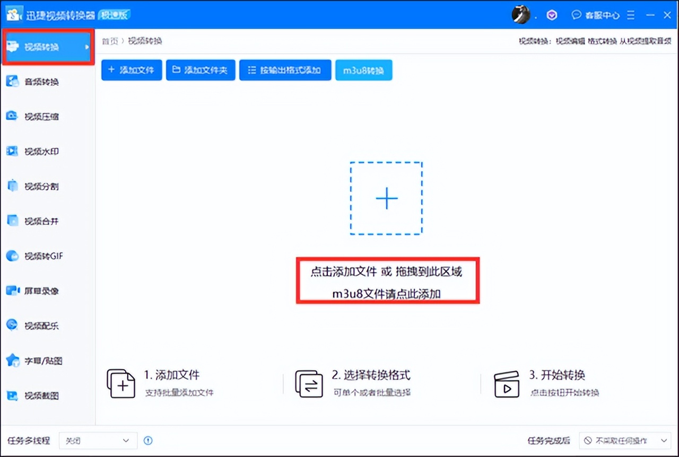
Task: Click the m3u8转换 button
Action: tap(363, 69)
